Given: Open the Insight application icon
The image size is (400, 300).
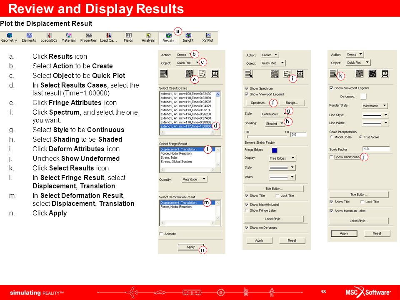Looking at the screenshot, I should (x=188, y=38).
